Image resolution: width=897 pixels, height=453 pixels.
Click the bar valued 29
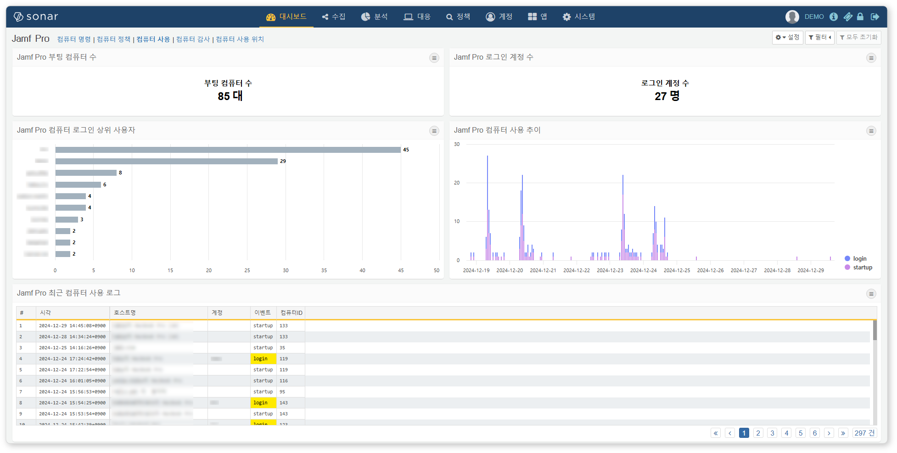167,161
